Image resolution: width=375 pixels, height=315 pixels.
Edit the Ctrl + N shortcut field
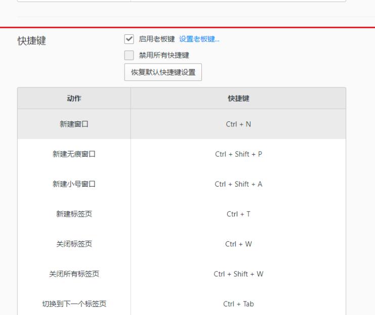point(238,124)
